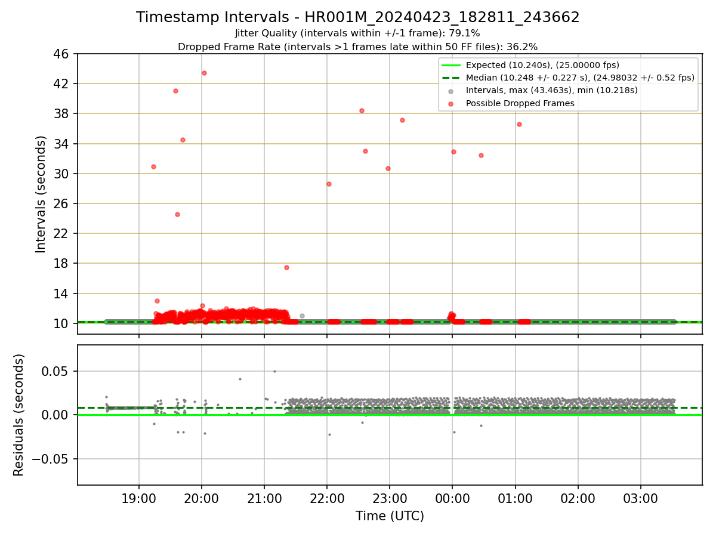Click the 30 y-axis tick label
Screen dimensions: 716x537
pyautogui.click(x=62, y=174)
